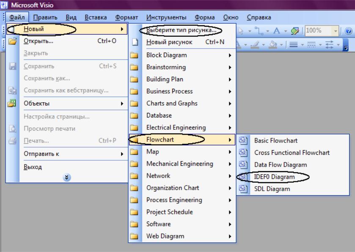Choose the SDL Diagram template
355x252 pixels.
[x=293, y=189]
